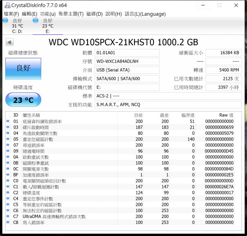The width and height of the screenshot is (247, 236).
Task: Click status dot of attribute BF row
Action: tap(8, 175)
